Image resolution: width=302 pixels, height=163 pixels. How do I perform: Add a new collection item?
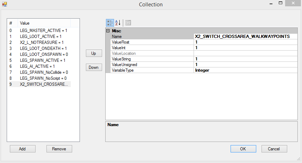click(23, 149)
